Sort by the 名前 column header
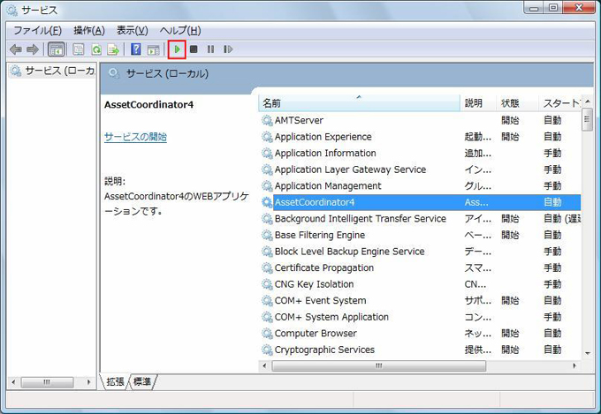Viewport: 601px width, 414px height. [x=359, y=103]
